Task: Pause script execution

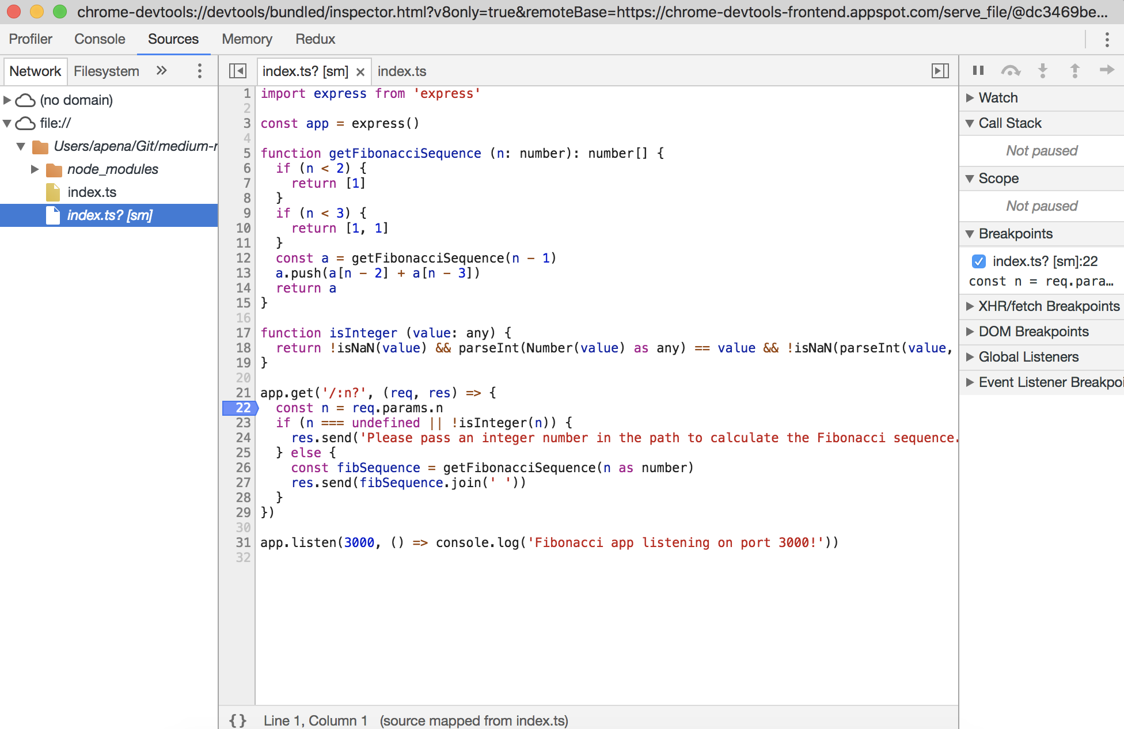Action: [978, 70]
